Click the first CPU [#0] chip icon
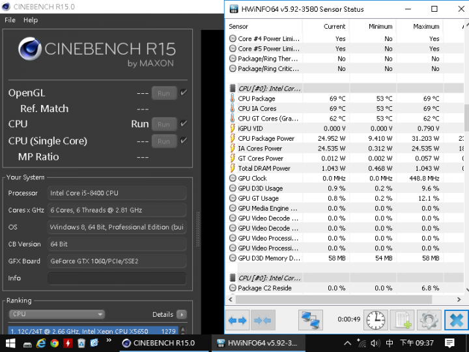469x352 pixels. [x=233, y=88]
